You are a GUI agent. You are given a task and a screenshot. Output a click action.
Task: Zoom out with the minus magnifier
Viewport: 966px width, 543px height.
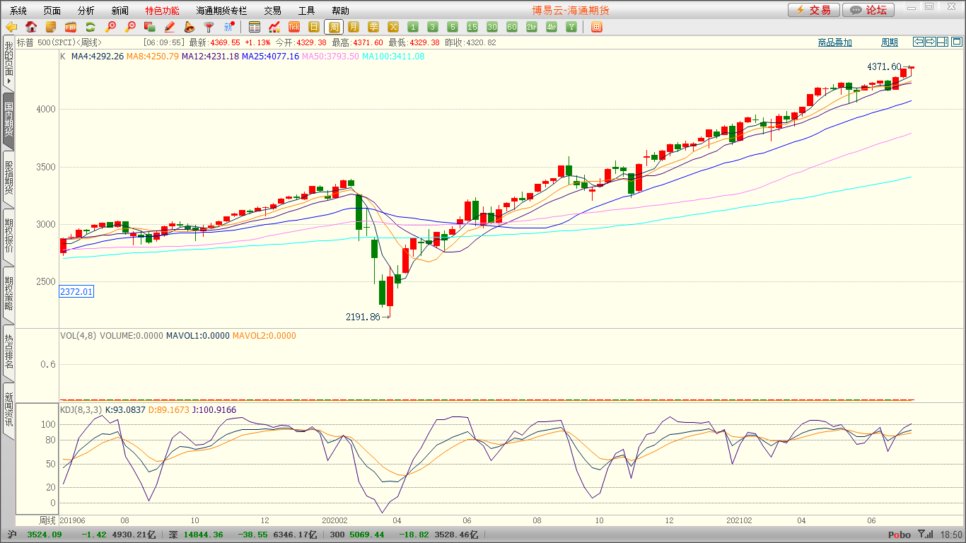pos(130,27)
